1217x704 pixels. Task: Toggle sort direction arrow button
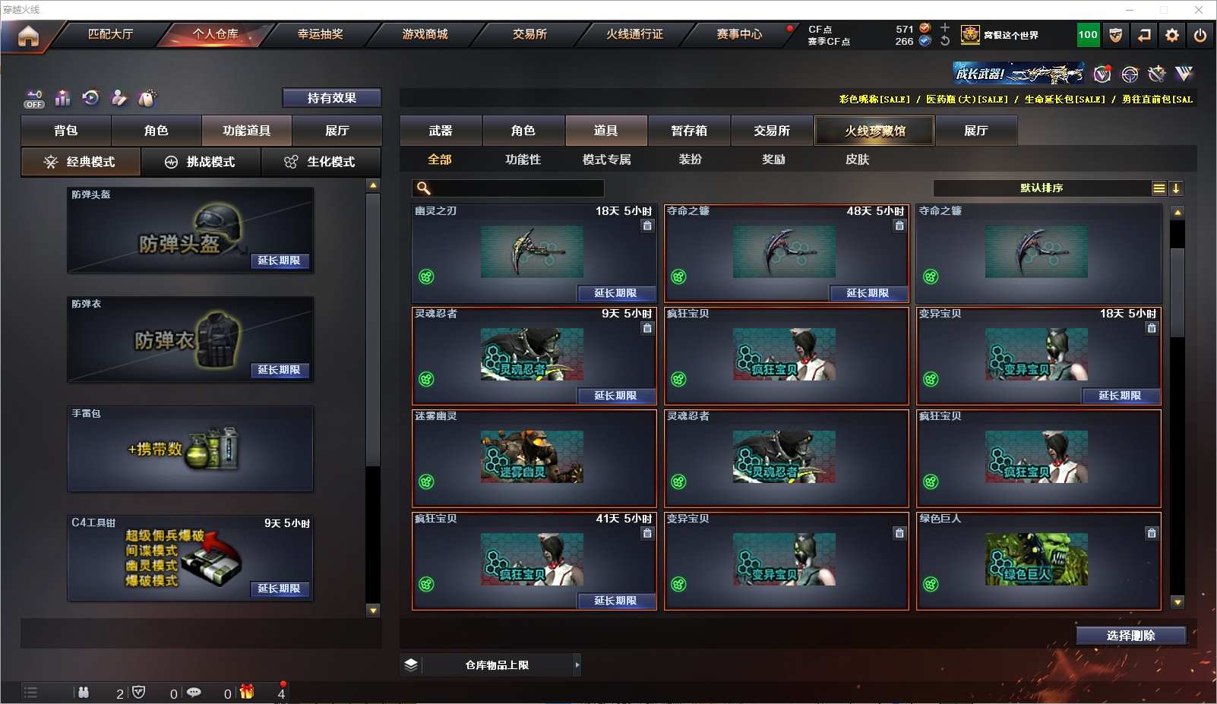pyautogui.click(x=1176, y=188)
